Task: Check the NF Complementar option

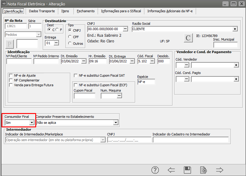Action: pos(11,80)
